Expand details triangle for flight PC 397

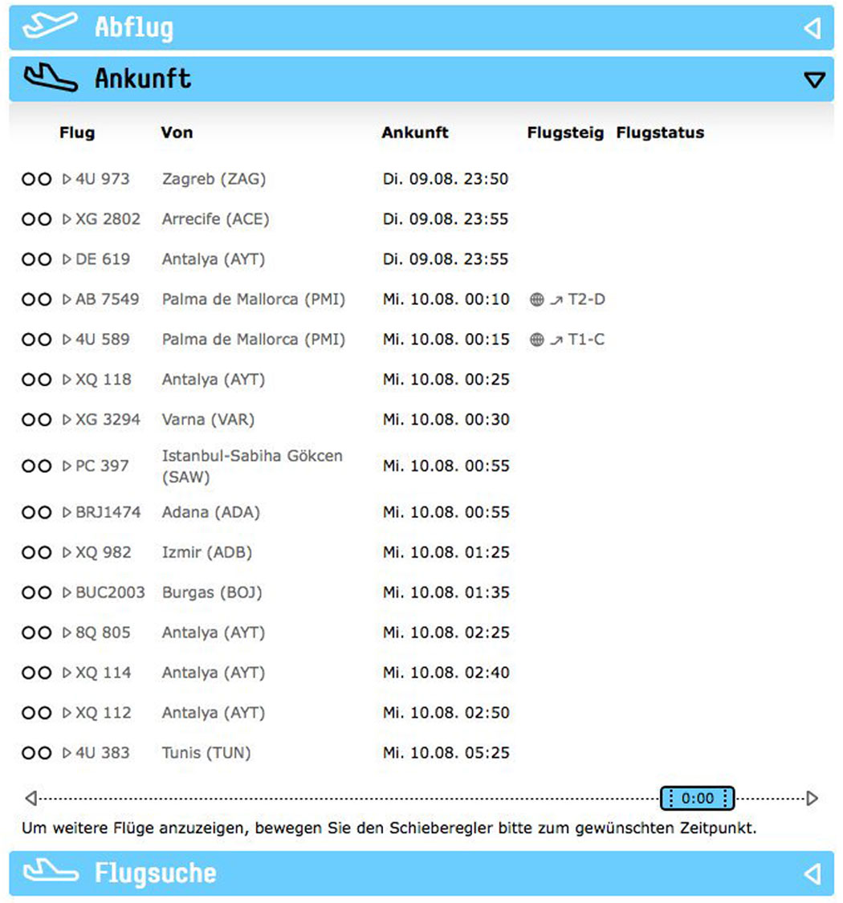coord(67,466)
